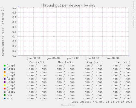Click the jue 18:00 time axis label
Viewport: 136px width, 108px height.
click(x=93, y=58)
